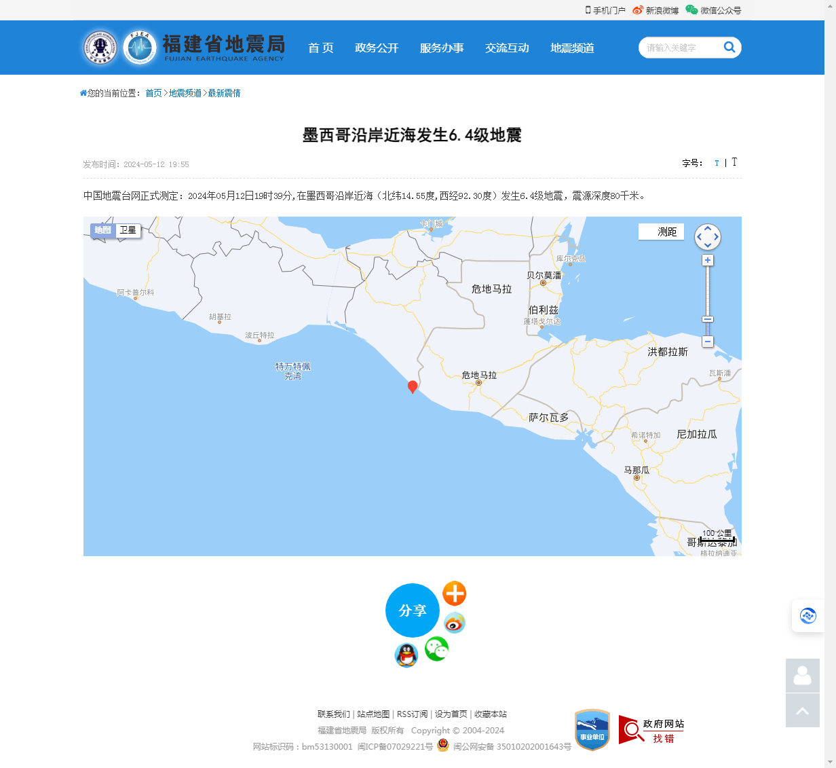Click the map pan direction control

click(x=708, y=237)
